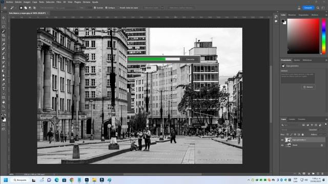This screenshot has width=328, height=184.
Task: Select the Eyedropper tool
Action: 4,44
